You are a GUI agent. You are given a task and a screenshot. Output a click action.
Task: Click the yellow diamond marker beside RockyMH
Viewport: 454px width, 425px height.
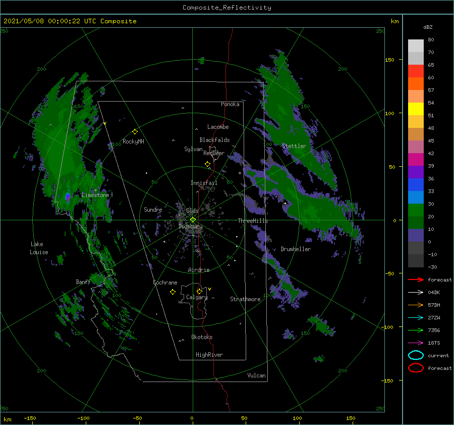[135, 132]
